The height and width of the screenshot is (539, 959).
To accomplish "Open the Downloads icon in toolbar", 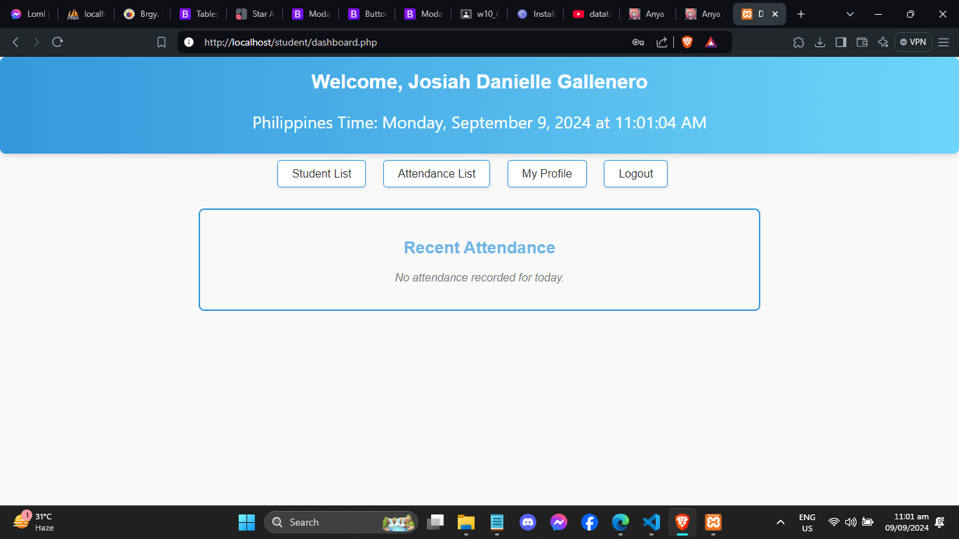I will coord(819,42).
